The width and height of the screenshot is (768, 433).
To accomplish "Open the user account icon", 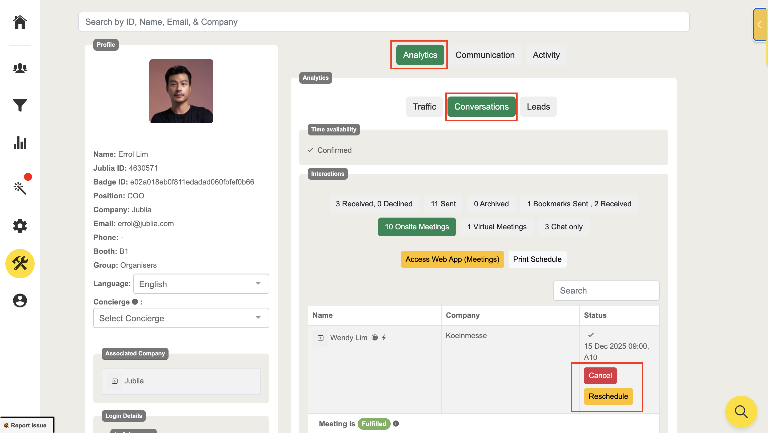I will click(x=20, y=300).
